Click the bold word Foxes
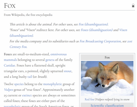This screenshot has width=137, height=107. [x=8, y=54]
